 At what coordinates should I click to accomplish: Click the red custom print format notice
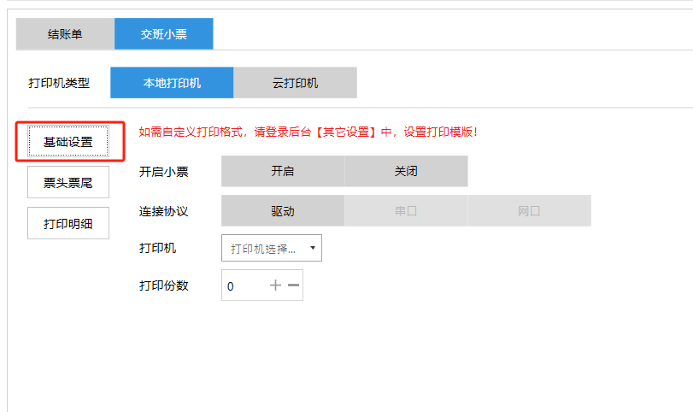[x=308, y=132]
